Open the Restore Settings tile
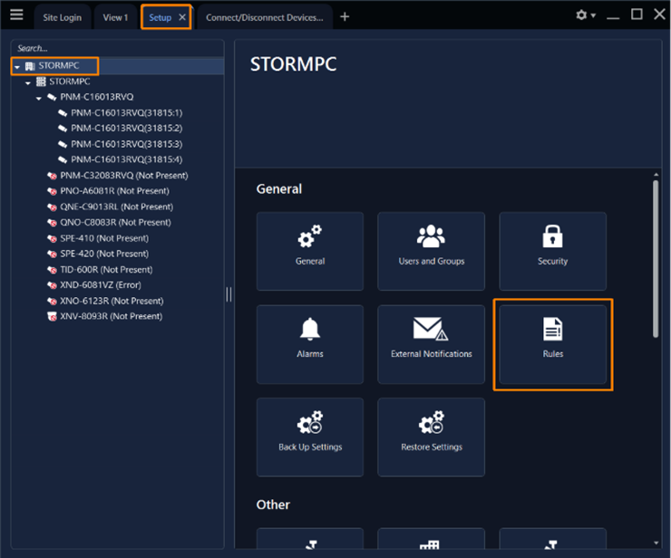The image size is (671, 558). (432, 437)
